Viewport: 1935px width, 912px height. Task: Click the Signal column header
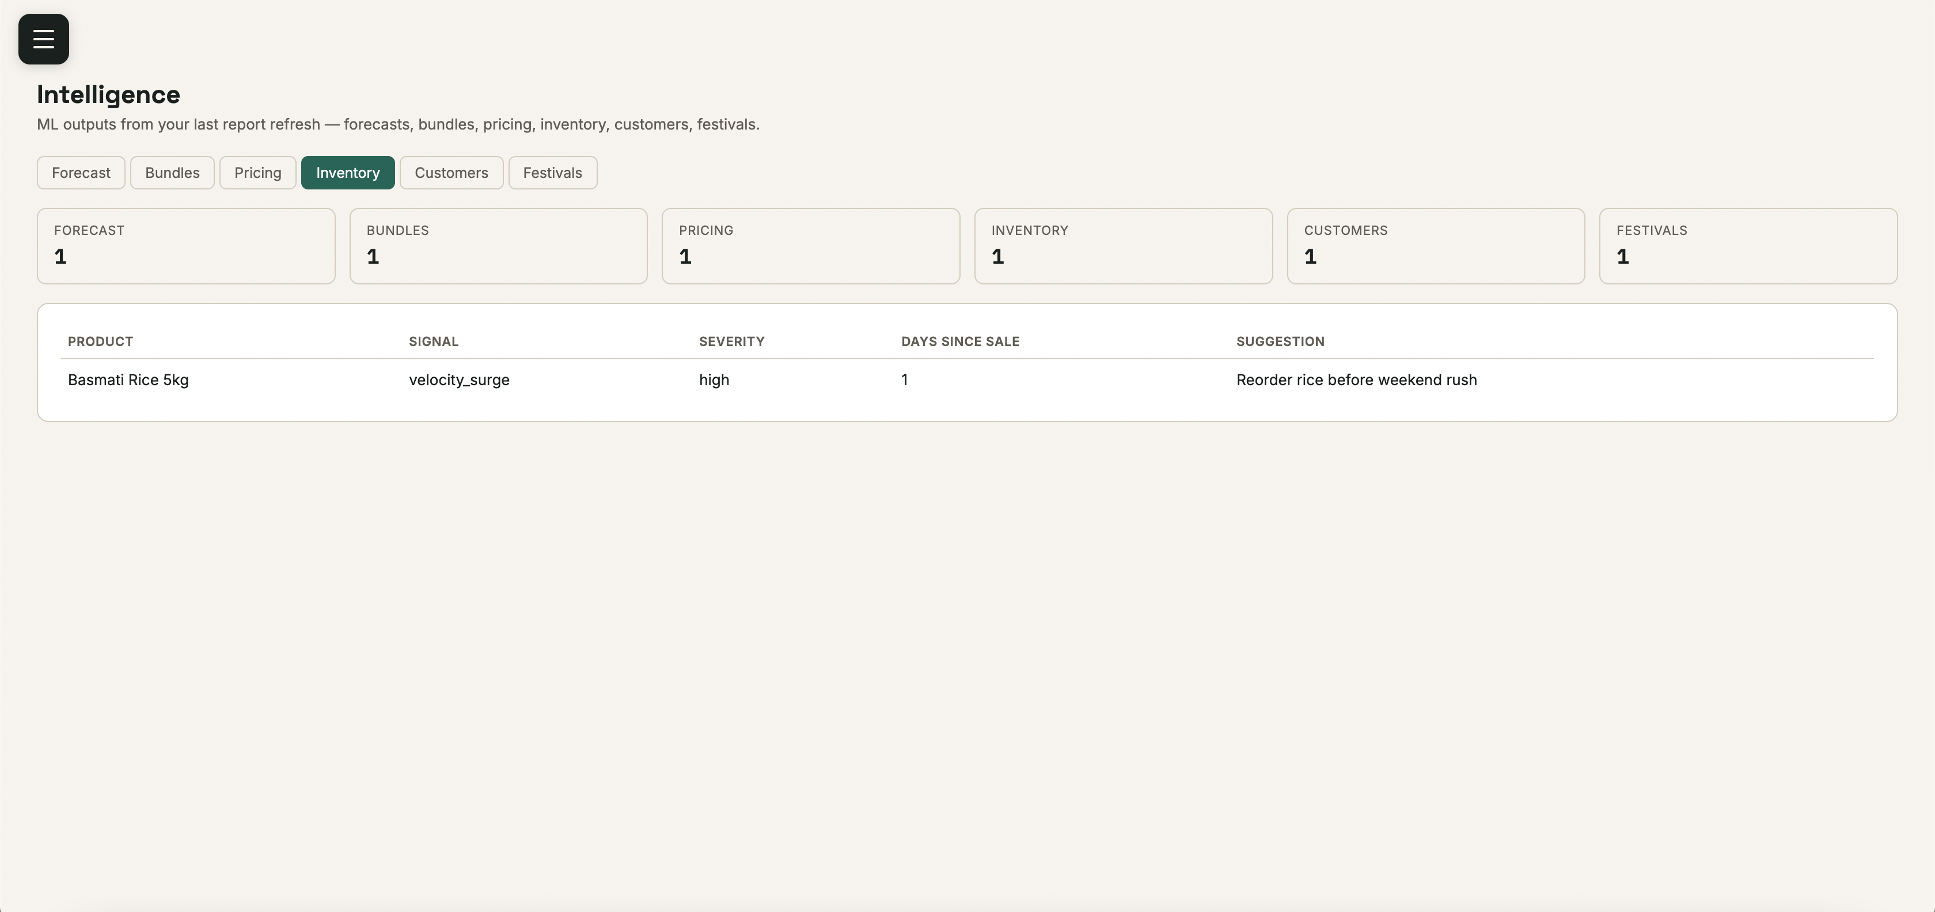pos(434,342)
